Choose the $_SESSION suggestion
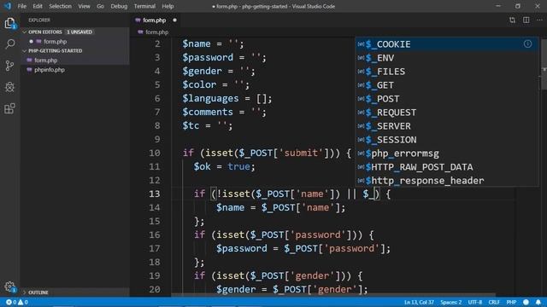 click(x=446, y=140)
